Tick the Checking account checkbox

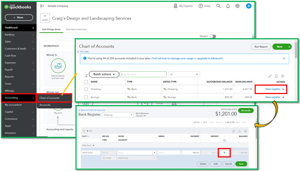click(86, 89)
